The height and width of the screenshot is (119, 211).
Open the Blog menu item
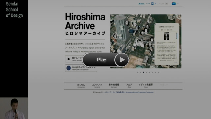(129, 86)
